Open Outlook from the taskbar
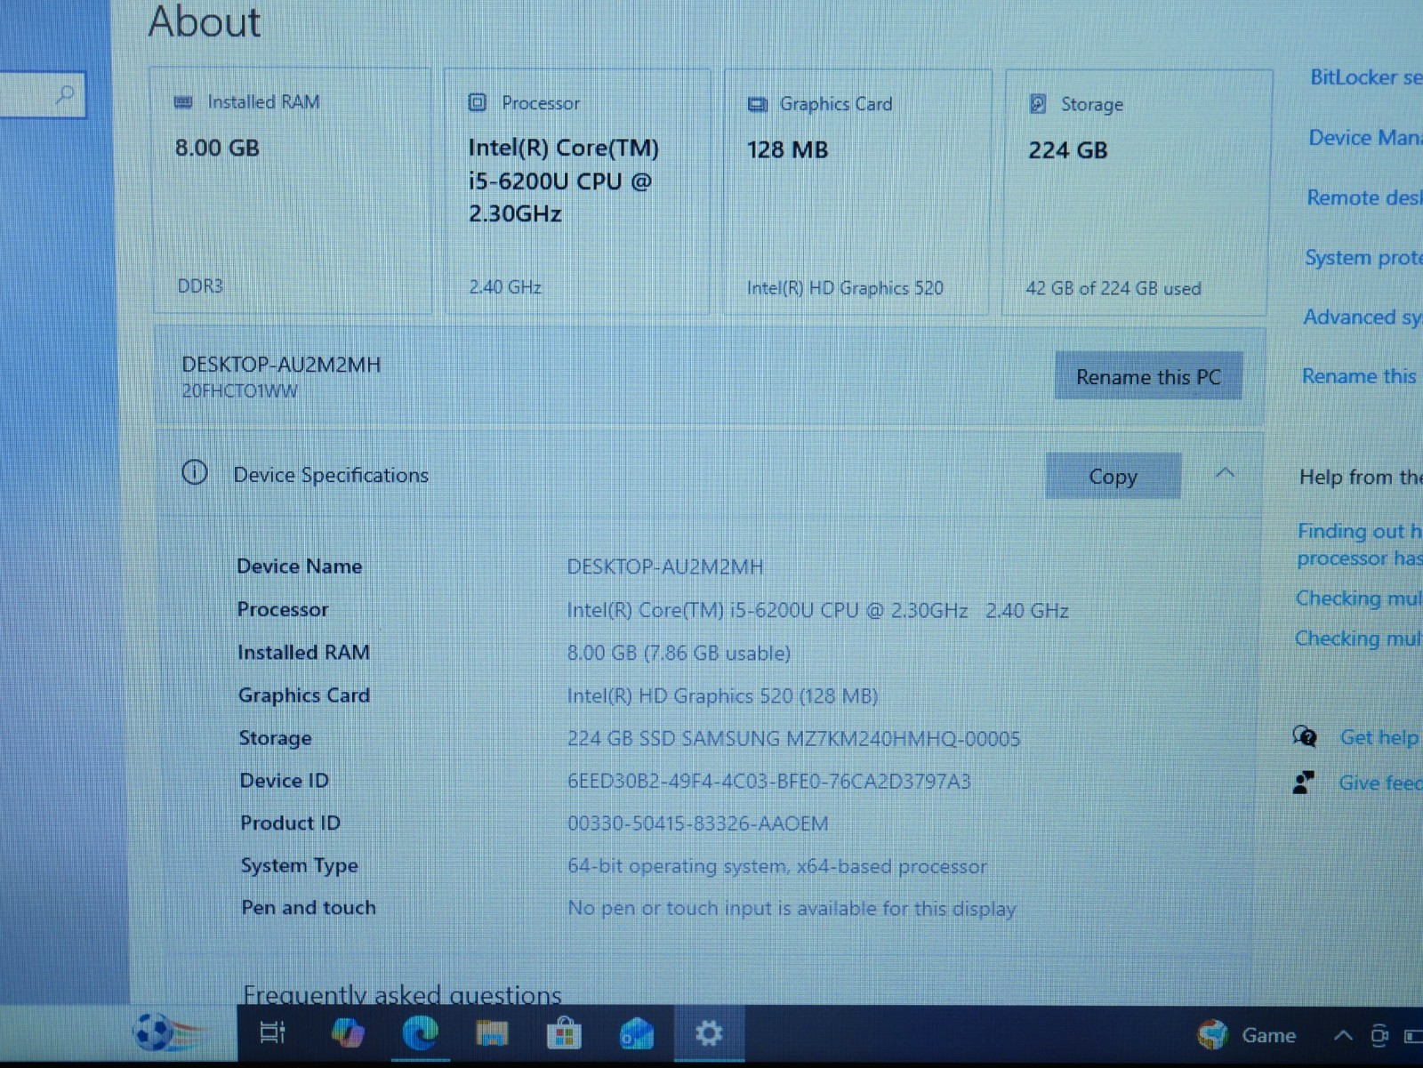The height and width of the screenshot is (1068, 1423). [637, 1034]
